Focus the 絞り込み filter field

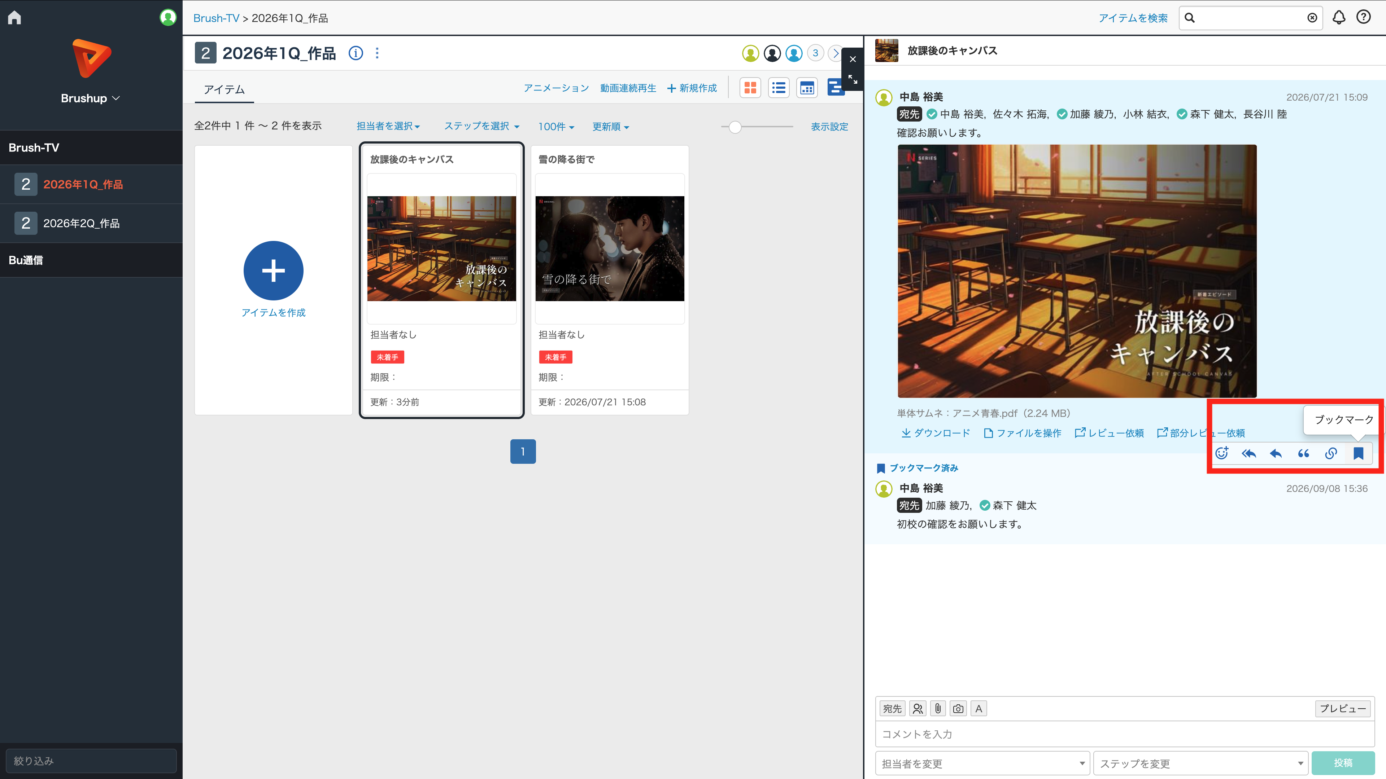[x=91, y=761]
